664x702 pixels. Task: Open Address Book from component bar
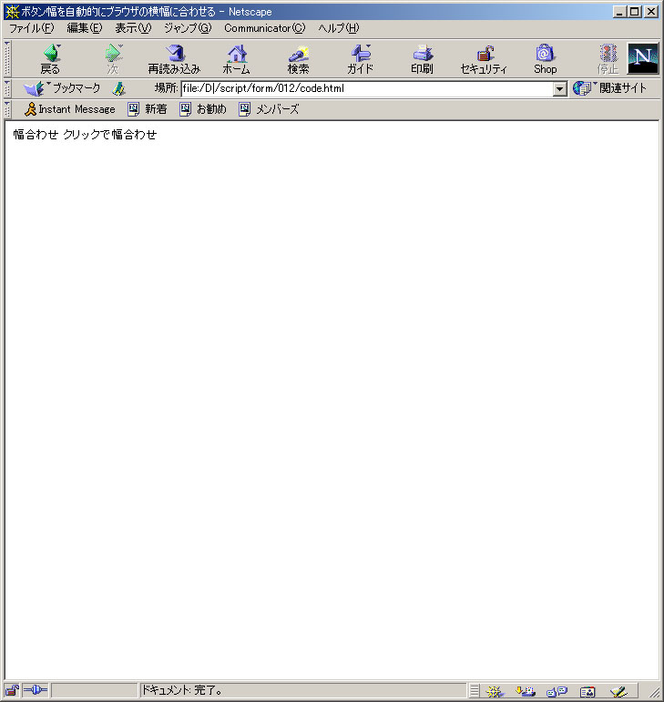(587, 691)
